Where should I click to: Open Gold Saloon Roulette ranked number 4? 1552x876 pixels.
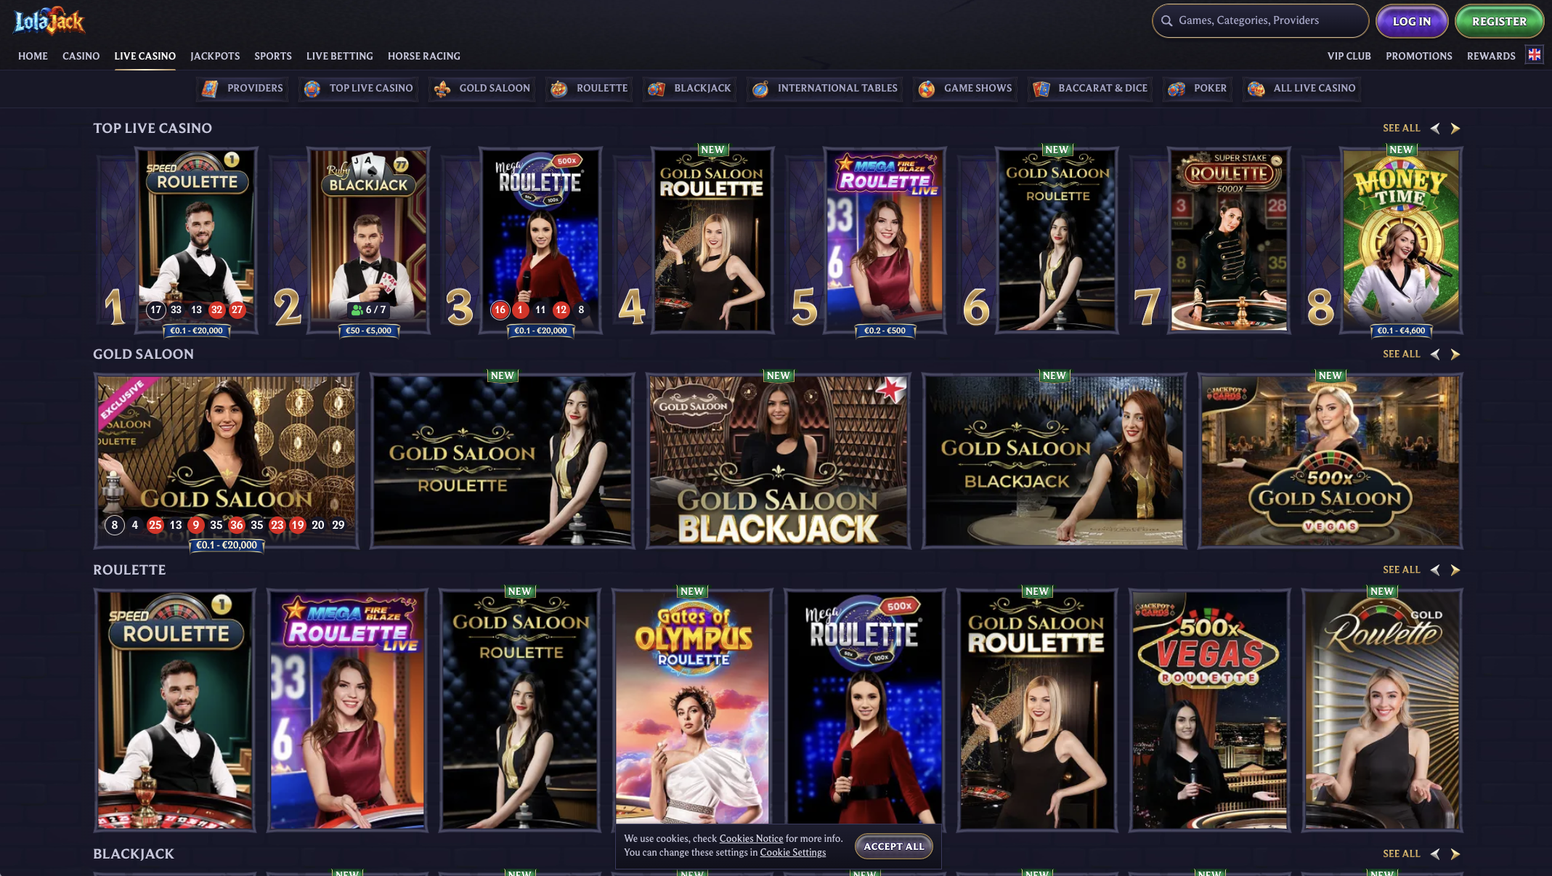click(712, 240)
